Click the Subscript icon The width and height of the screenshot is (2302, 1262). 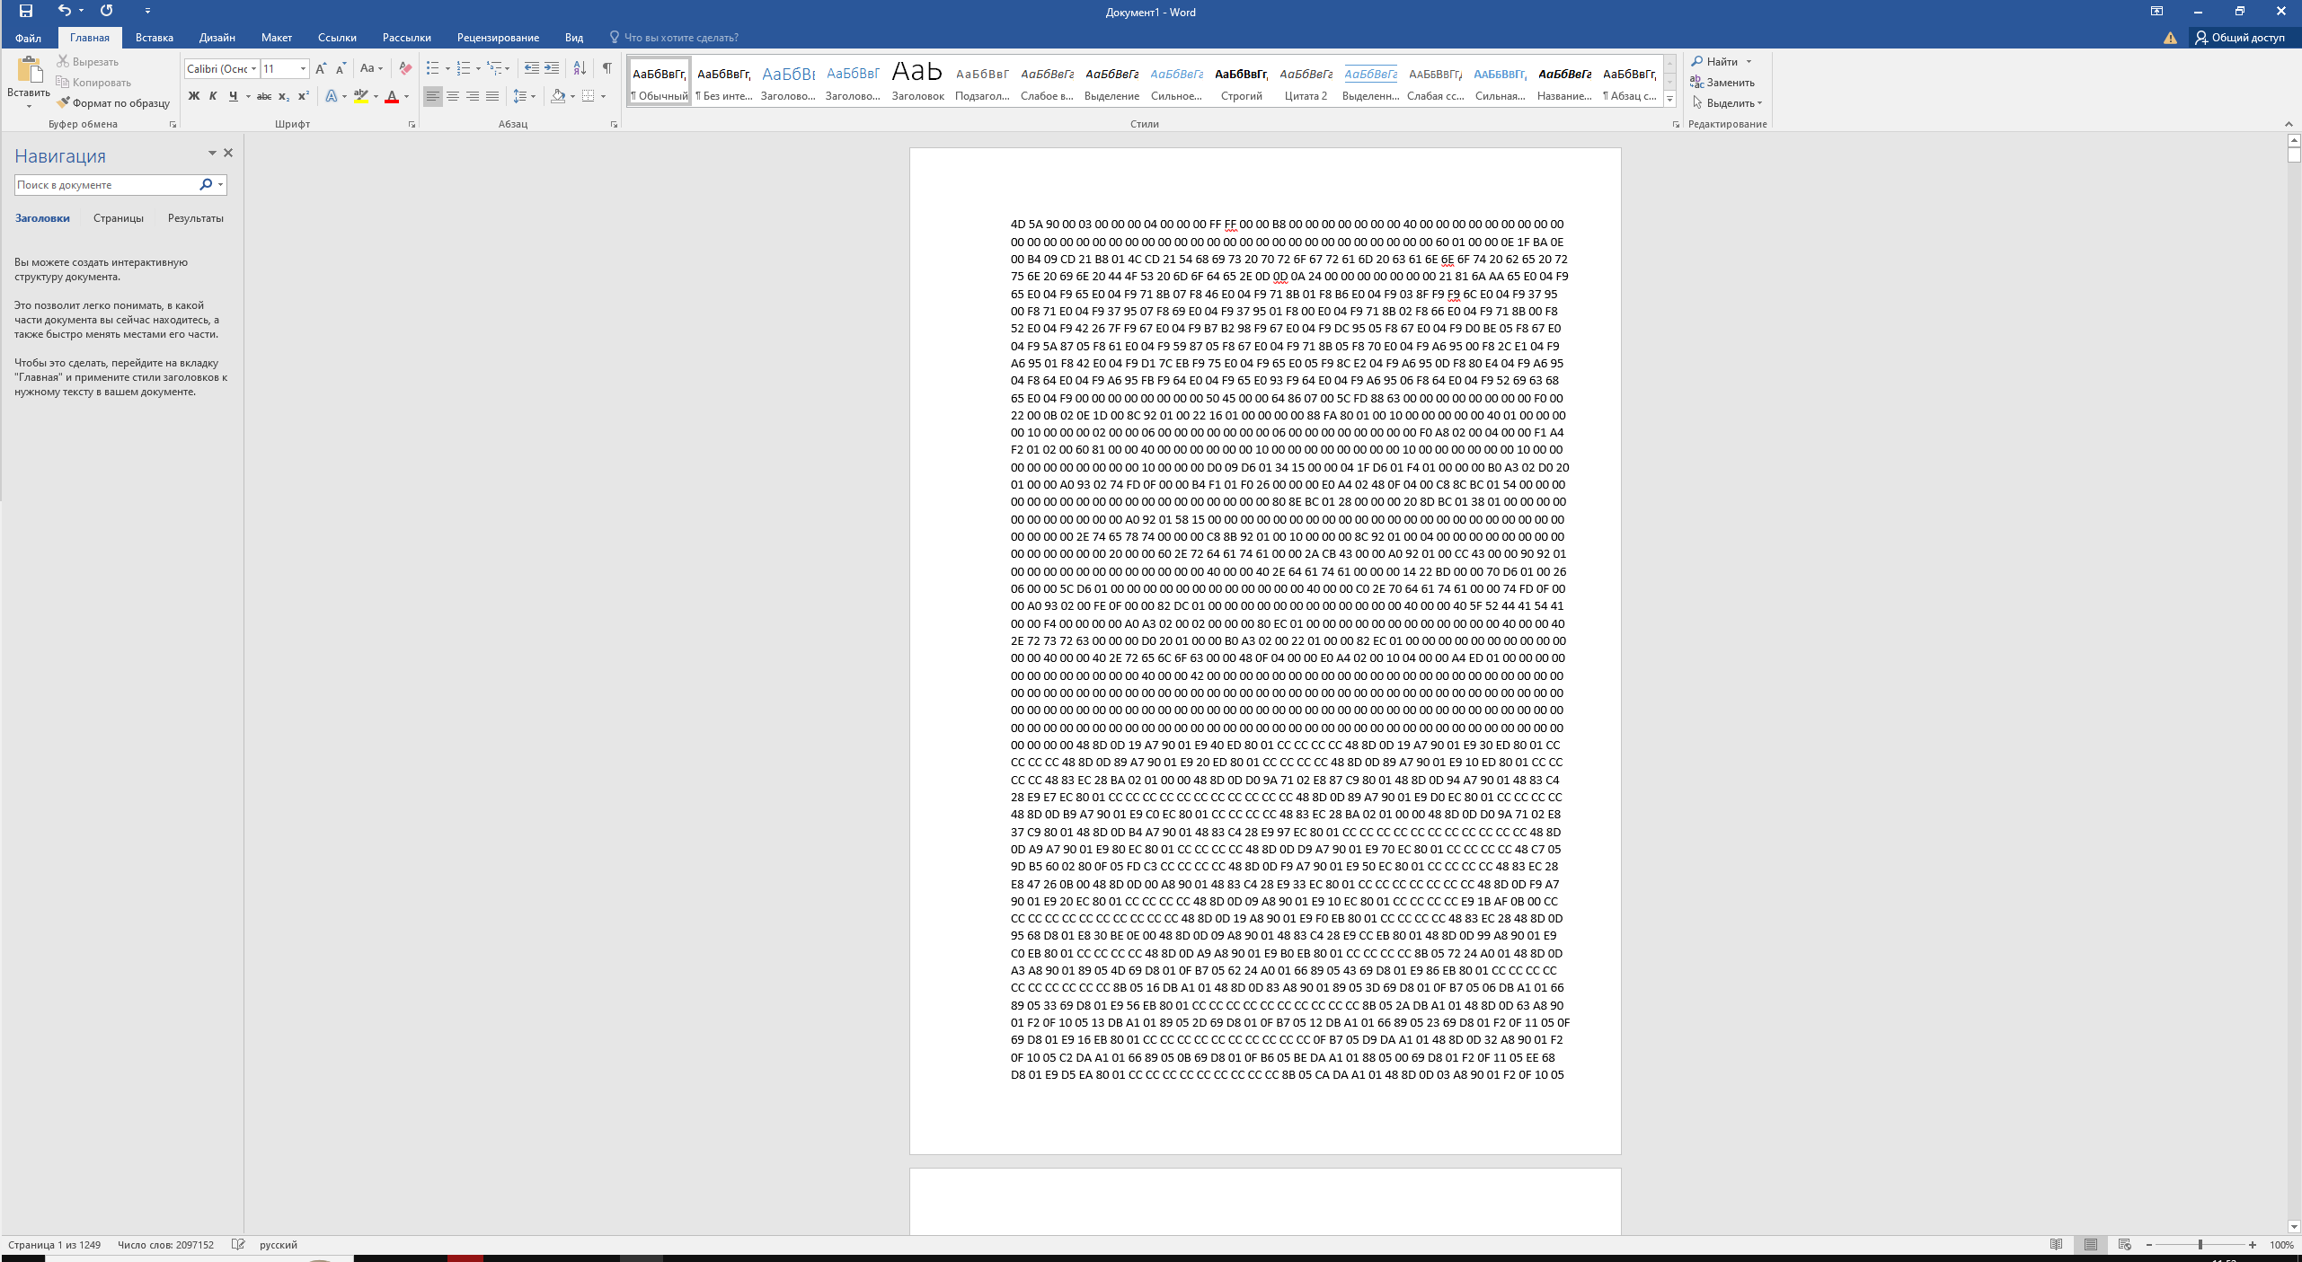[283, 96]
